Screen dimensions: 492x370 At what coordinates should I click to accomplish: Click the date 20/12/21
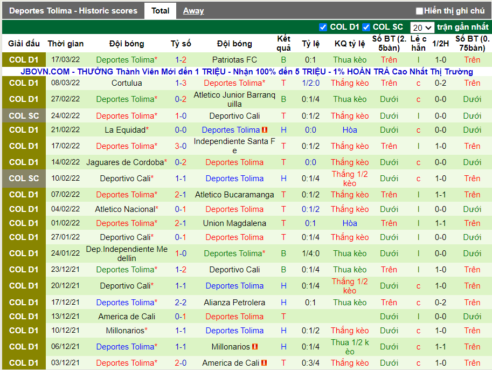pos(66,286)
